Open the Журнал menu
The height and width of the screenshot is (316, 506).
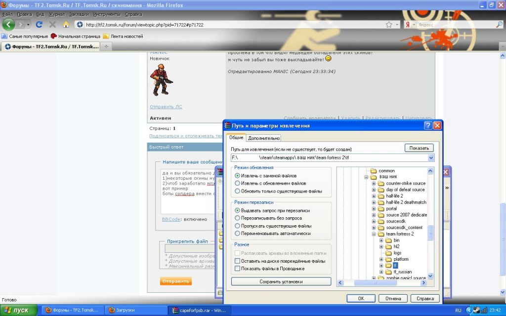coord(56,14)
